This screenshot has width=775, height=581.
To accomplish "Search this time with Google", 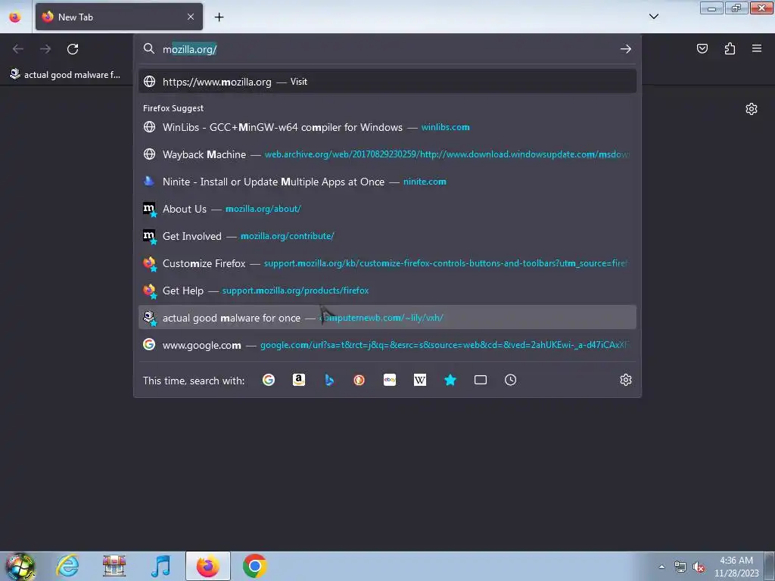I will click(x=269, y=380).
